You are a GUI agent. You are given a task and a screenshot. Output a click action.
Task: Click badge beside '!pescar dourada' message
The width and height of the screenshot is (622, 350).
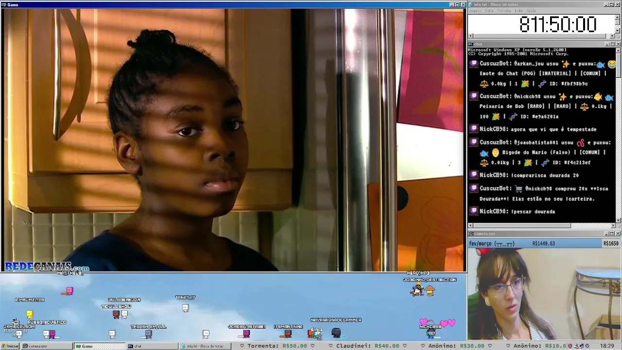(474, 211)
